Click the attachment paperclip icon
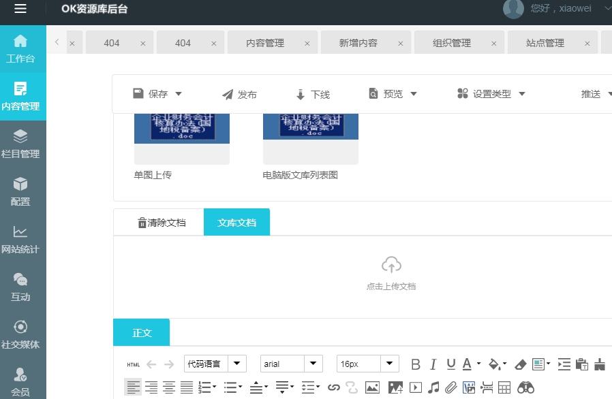The height and width of the screenshot is (399, 612). tap(450, 387)
